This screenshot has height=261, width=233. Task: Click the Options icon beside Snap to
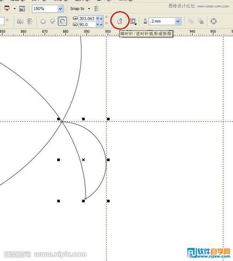97,9
